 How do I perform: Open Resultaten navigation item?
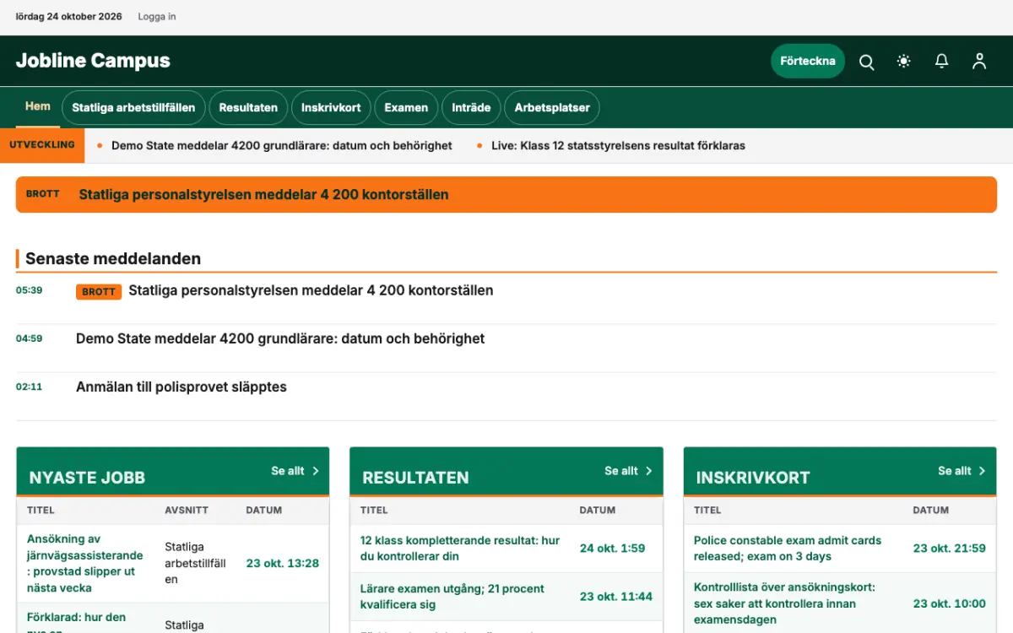pyautogui.click(x=248, y=108)
